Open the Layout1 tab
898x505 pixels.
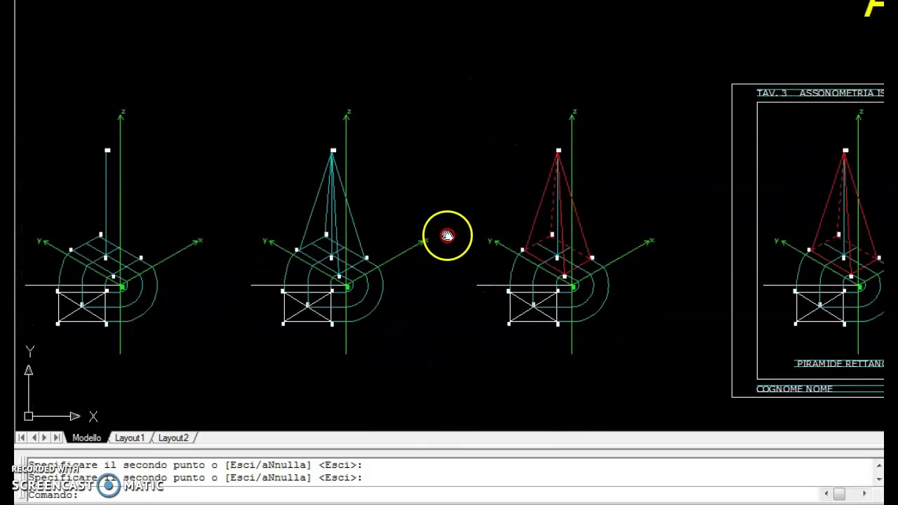coord(130,438)
